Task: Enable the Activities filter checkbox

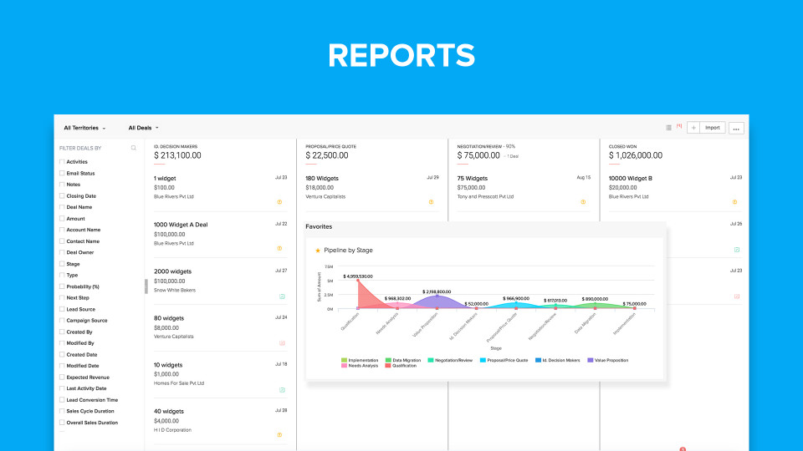Action: (x=62, y=162)
